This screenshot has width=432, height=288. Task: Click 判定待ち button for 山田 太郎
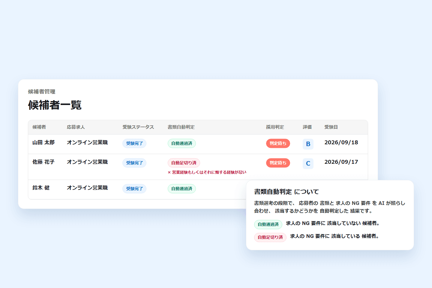pyautogui.click(x=278, y=143)
